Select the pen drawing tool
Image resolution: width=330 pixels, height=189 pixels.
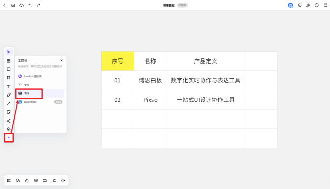[9, 95]
